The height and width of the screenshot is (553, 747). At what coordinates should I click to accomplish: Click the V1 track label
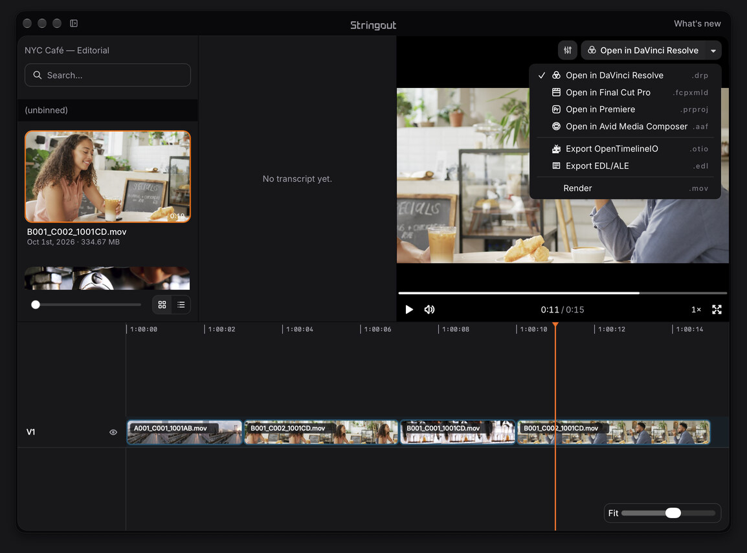click(x=30, y=432)
